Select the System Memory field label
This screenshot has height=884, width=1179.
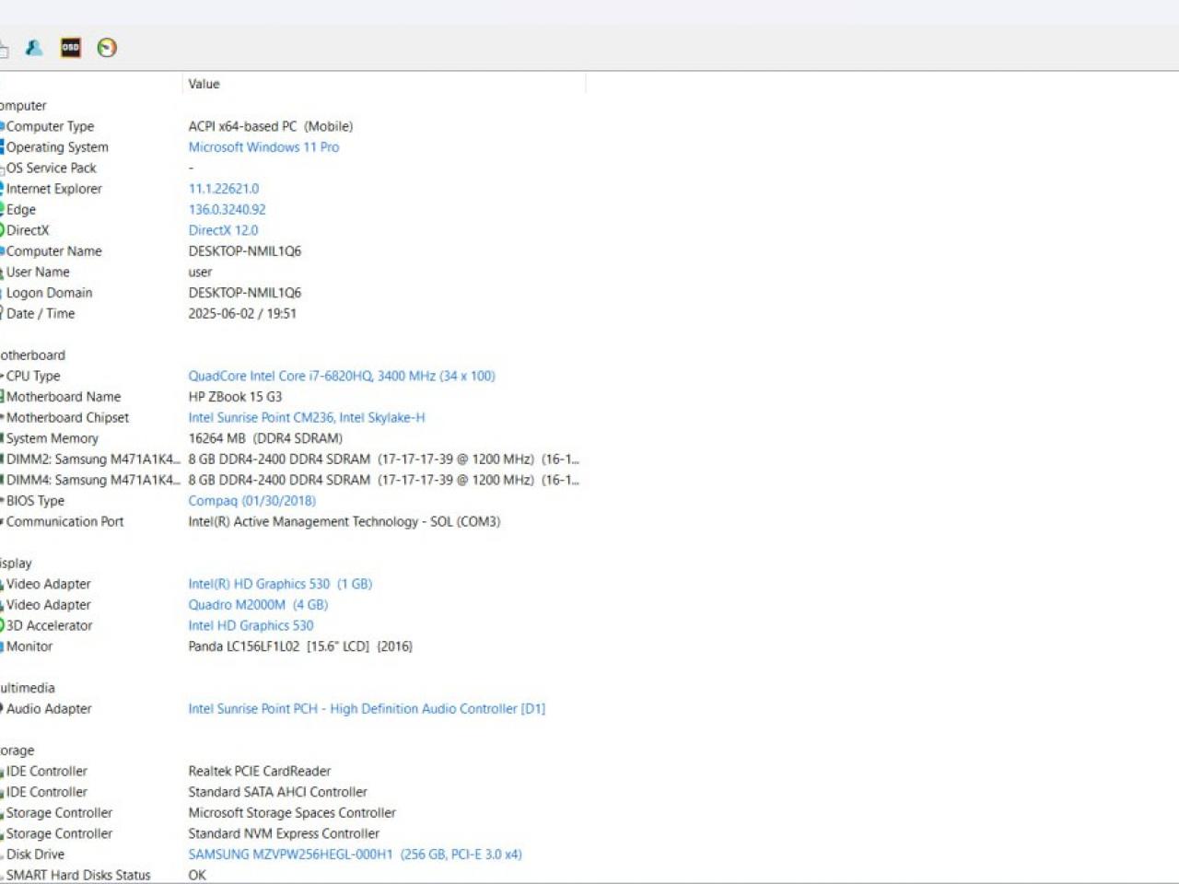(x=52, y=438)
